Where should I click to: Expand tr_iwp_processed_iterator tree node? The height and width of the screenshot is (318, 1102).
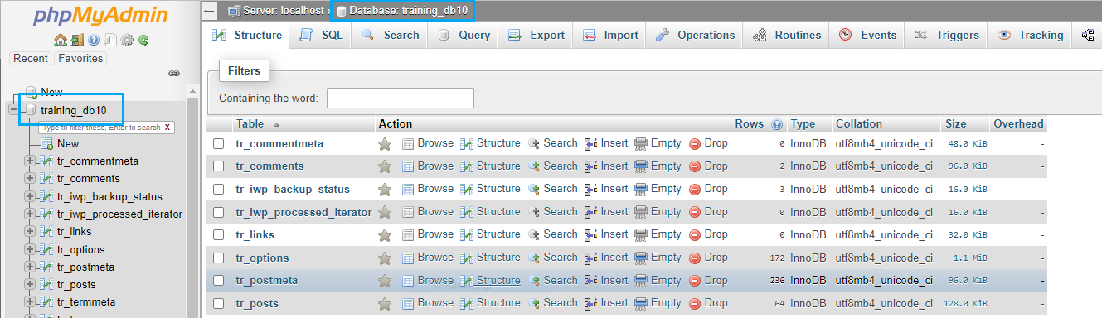click(x=30, y=214)
